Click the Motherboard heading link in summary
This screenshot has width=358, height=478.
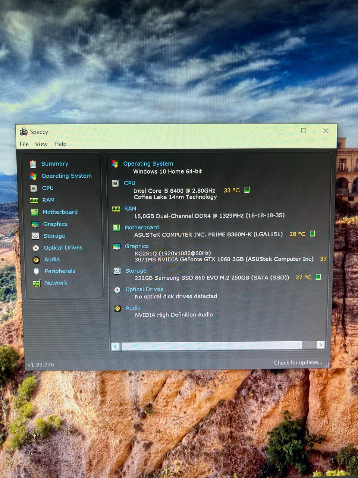[142, 227]
